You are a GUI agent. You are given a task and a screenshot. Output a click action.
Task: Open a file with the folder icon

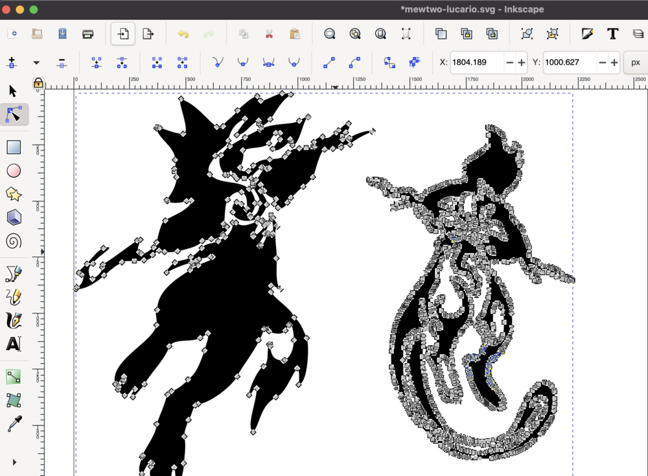tap(37, 34)
